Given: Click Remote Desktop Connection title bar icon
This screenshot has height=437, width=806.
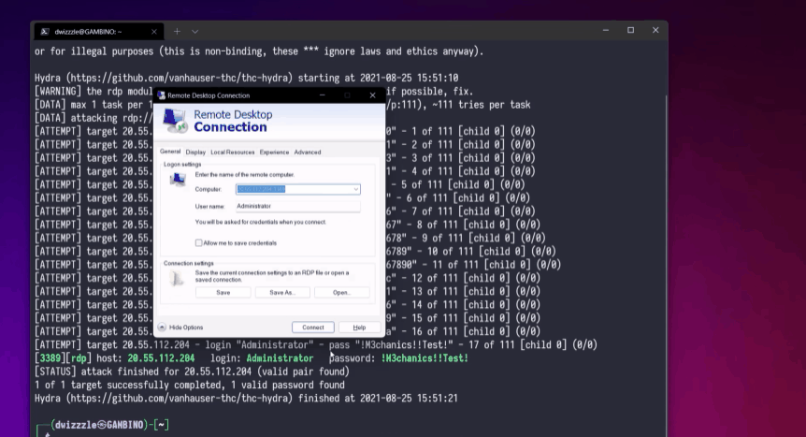Looking at the screenshot, I should click(162, 95).
